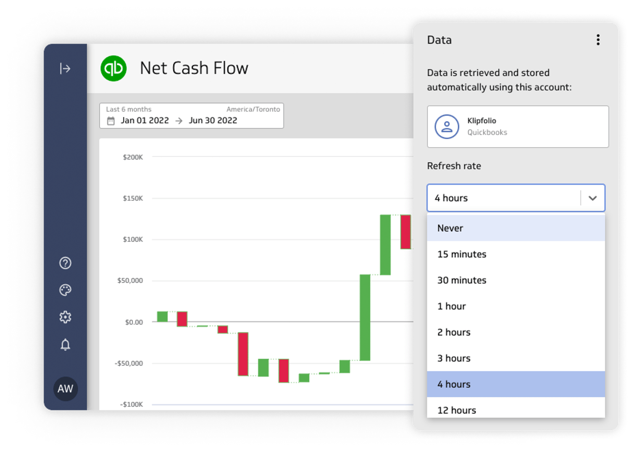629x454 pixels.
Task: Click the Net Cash Flow title
Action: [x=194, y=68]
